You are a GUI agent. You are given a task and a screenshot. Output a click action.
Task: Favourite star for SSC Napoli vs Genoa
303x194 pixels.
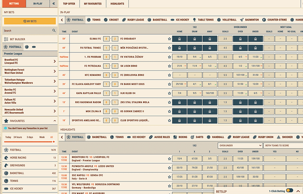pyautogui.click(x=169, y=177)
